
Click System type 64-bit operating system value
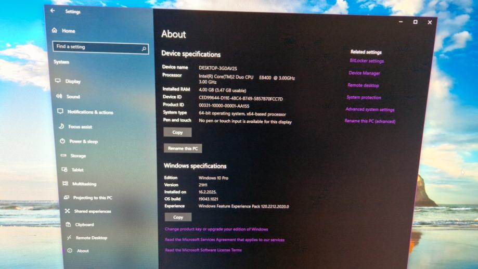tap(242, 114)
